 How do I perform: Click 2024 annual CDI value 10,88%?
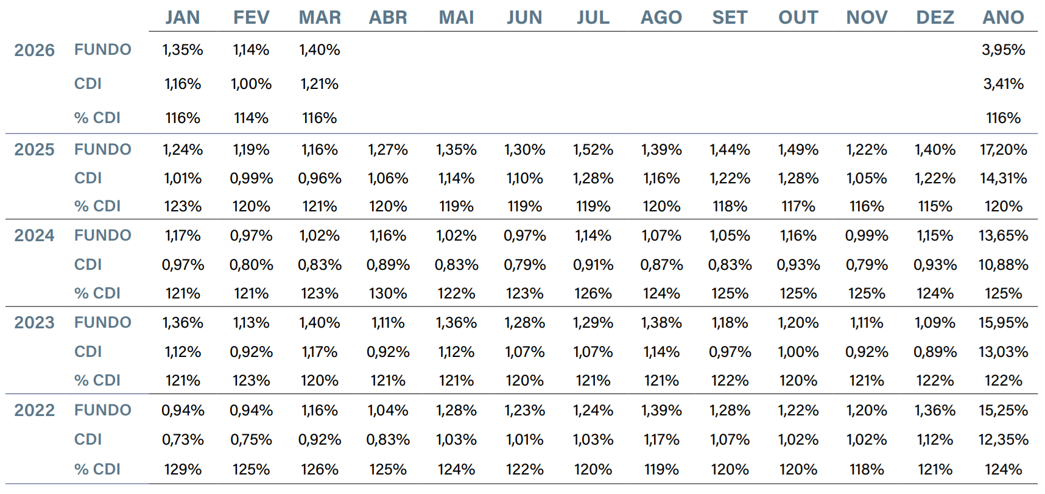tap(1003, 265)
